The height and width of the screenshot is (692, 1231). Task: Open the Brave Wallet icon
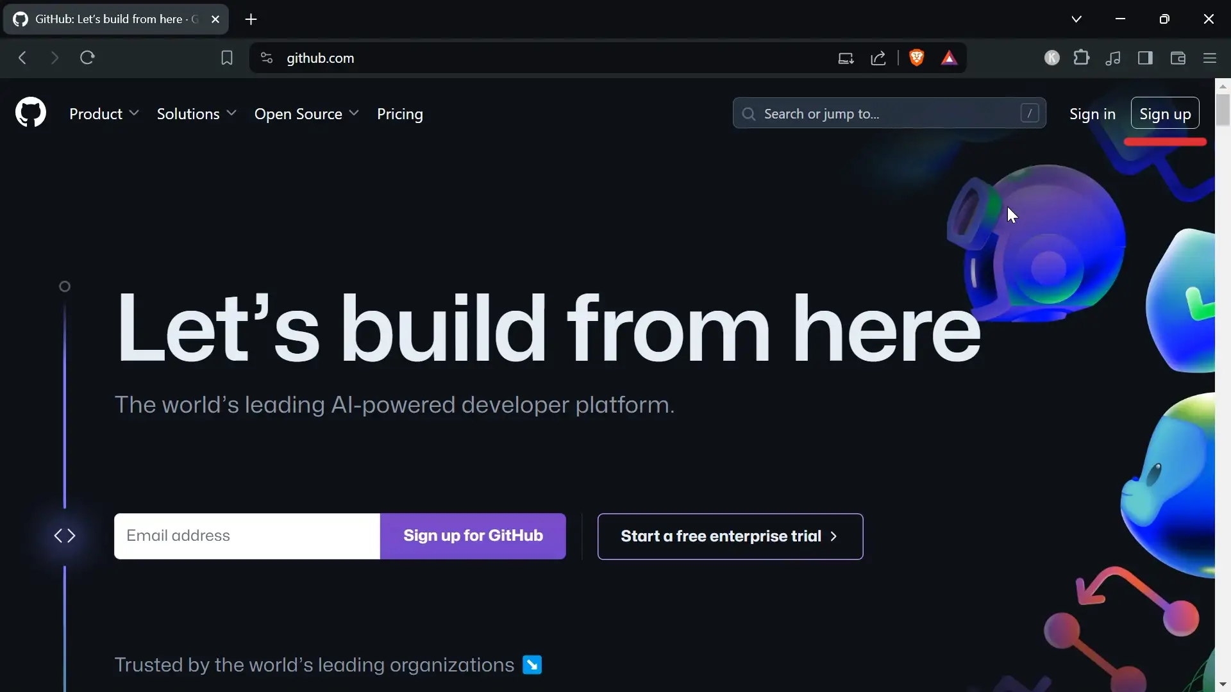point(1178,58)
